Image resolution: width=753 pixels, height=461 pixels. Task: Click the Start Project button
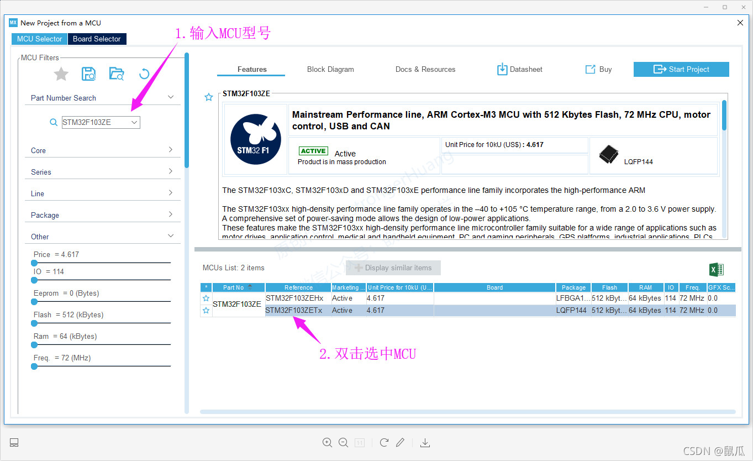tap(681, 69)
